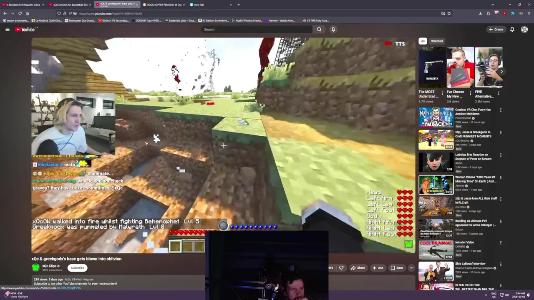Open Woman Claims 1000 Years thumbnail
This screenshot has height=300, width=534.
click(436, 185)
